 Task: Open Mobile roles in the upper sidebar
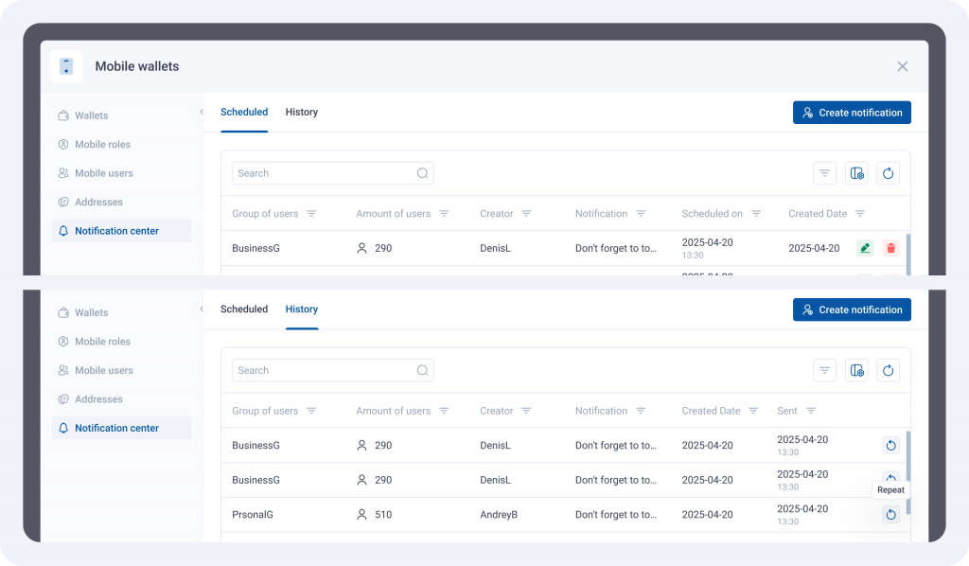coord(102,145)
